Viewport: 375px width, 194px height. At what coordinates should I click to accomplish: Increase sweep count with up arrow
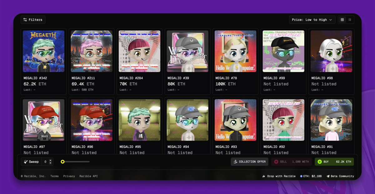point(51,160)
